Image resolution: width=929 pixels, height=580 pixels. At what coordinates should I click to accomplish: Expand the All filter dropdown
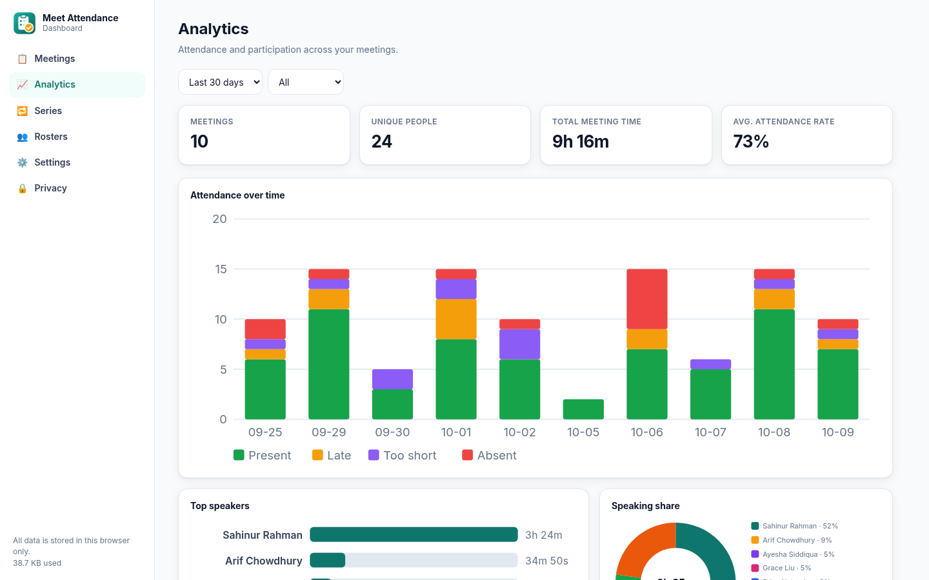(306, 82)
